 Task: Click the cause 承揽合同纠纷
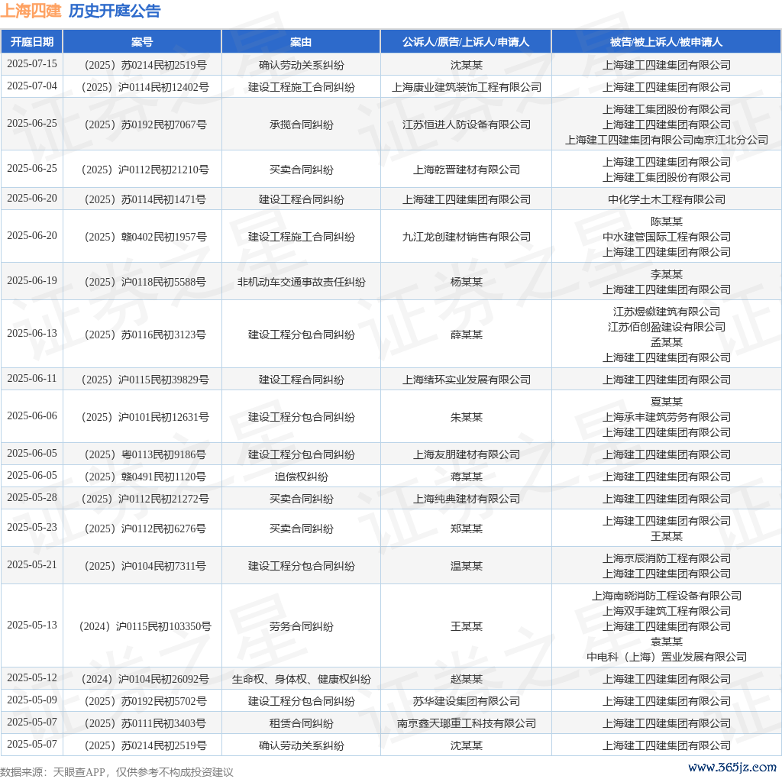coord(301,124)
